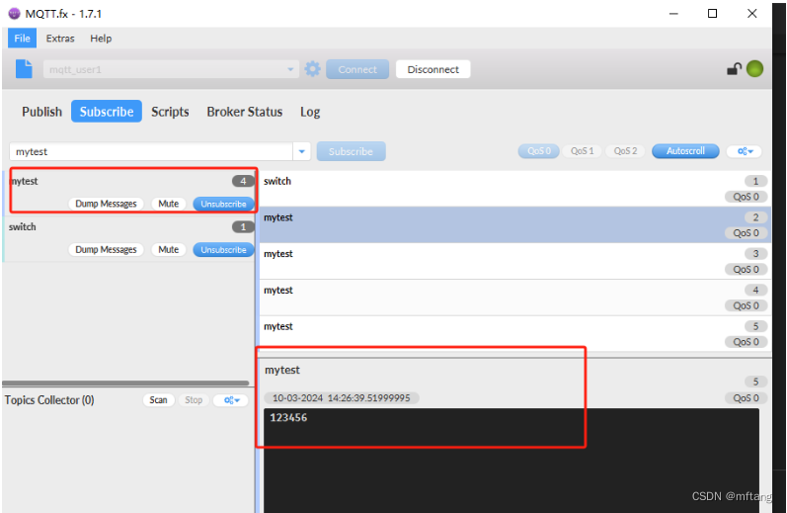The height and width of the screenshot is (513, 787).
Task: Open message list settings gears menu
Action: pyautogui.click(x=745, y=151)
